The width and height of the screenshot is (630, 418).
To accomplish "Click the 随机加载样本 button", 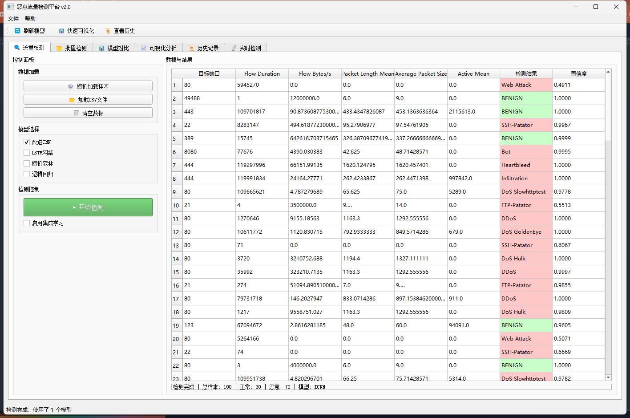I will [88, 86].
